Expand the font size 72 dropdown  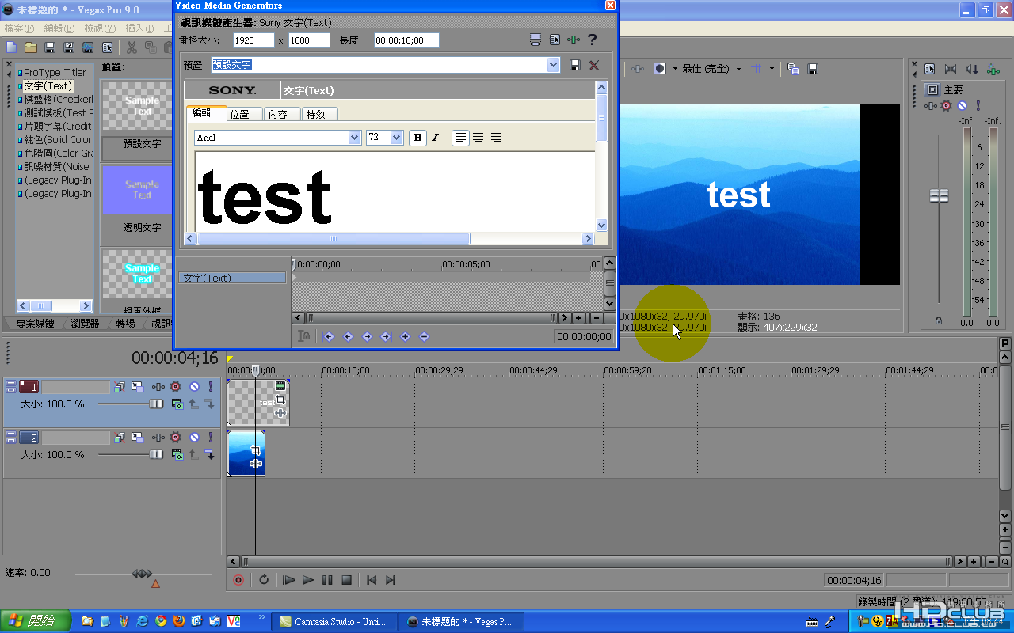pos(396,138)
